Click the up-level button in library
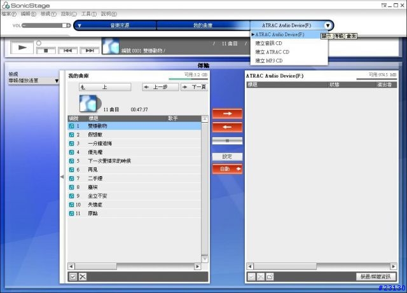Screen dimensions: 407x293 [x=105, y=87]
